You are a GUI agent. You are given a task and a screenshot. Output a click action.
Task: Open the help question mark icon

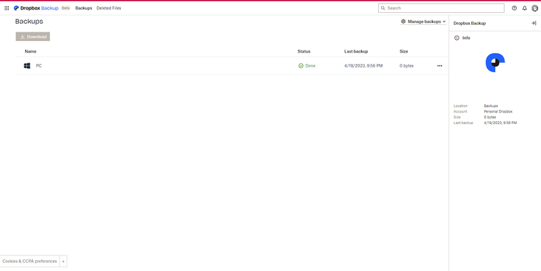tap(514, 8)
